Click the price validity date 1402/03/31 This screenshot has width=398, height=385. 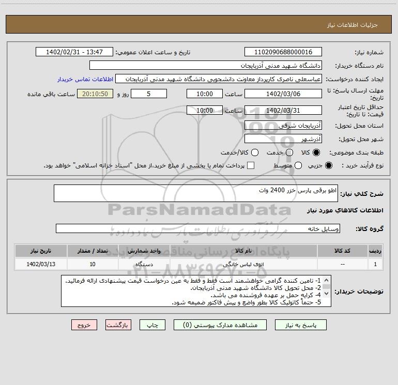pyautogui.click(x=283, y=110)
